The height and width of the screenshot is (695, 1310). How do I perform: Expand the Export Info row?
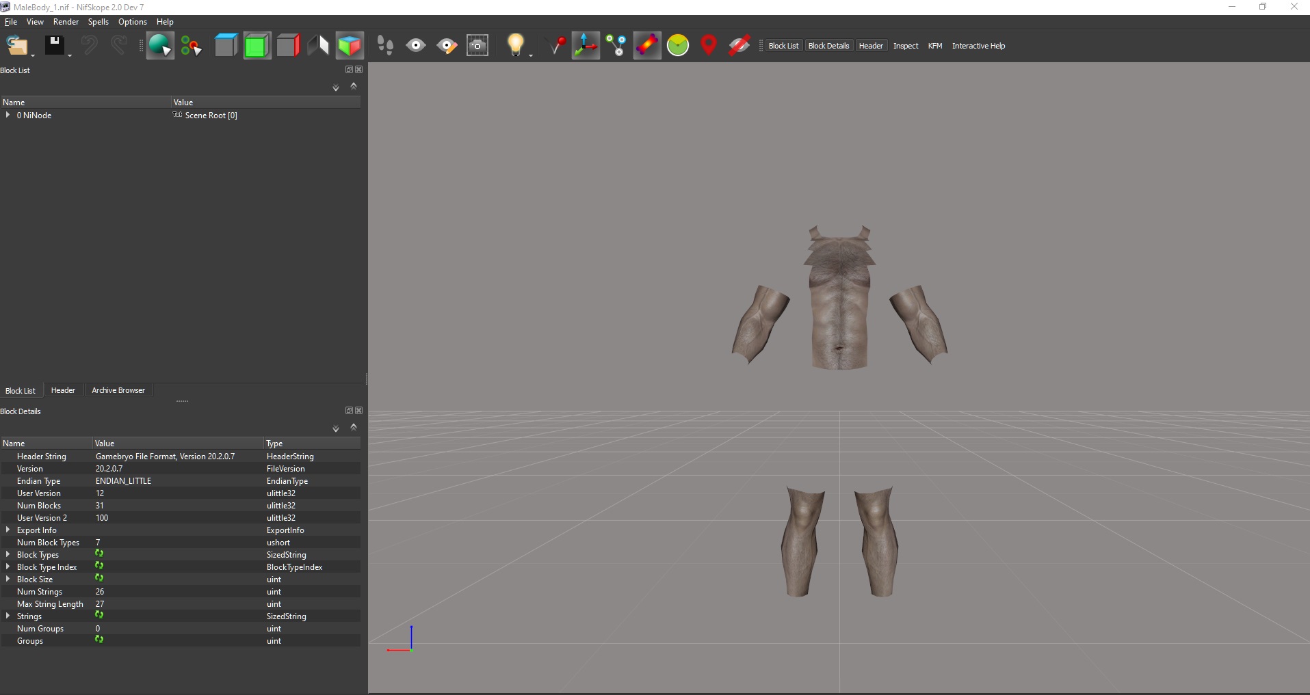pyautogui.click(x=8, y=530)
